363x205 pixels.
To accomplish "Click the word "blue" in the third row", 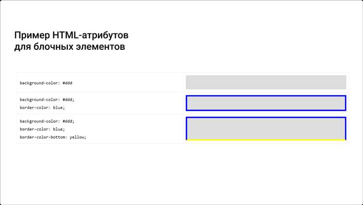I will pos(59,129).
